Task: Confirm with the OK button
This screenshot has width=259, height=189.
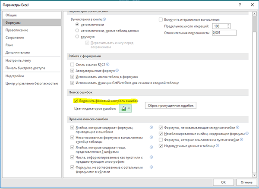Action: pos(223,182)
